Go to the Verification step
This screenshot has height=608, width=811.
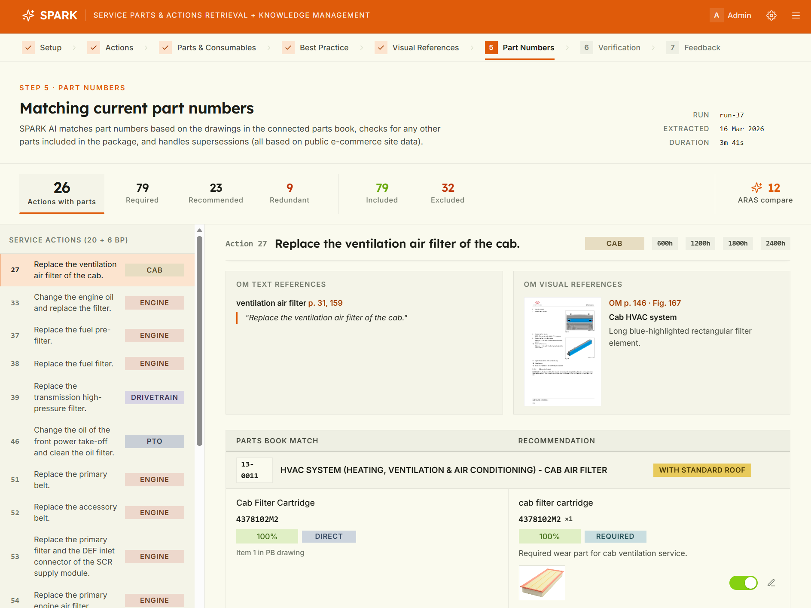[x=610, y=48]
